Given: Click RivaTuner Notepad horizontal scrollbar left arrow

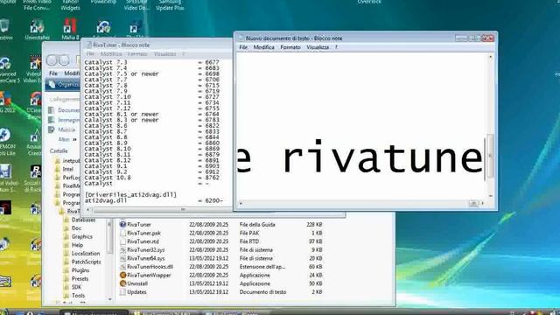Looking at the screenshot, I should click(87, 210).
